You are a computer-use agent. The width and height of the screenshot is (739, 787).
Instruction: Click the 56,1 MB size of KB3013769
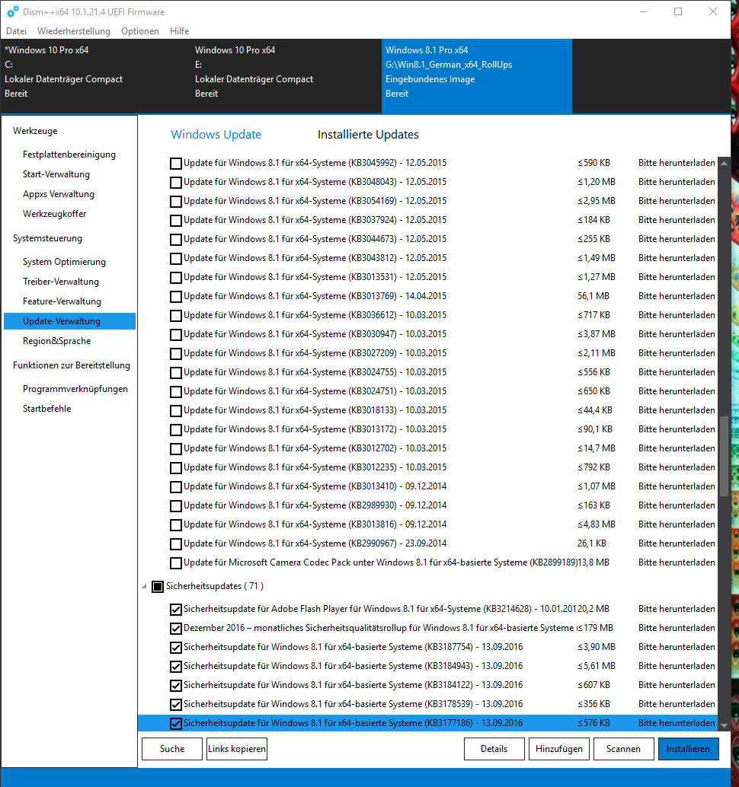(x=593, y=296)
